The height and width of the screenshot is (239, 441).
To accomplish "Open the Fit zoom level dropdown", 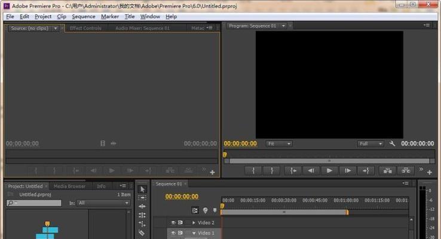I will 279,143.
